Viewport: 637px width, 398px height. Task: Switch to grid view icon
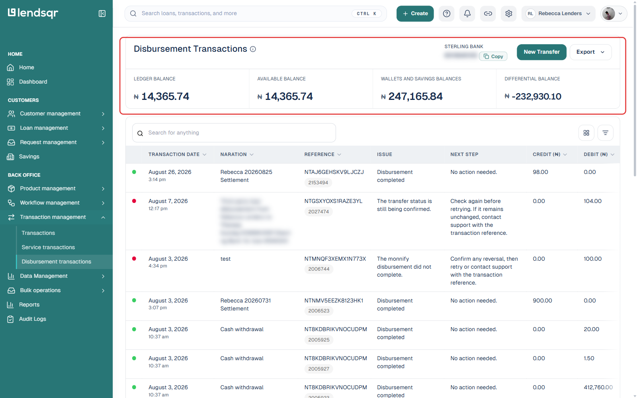pos(586,133)
